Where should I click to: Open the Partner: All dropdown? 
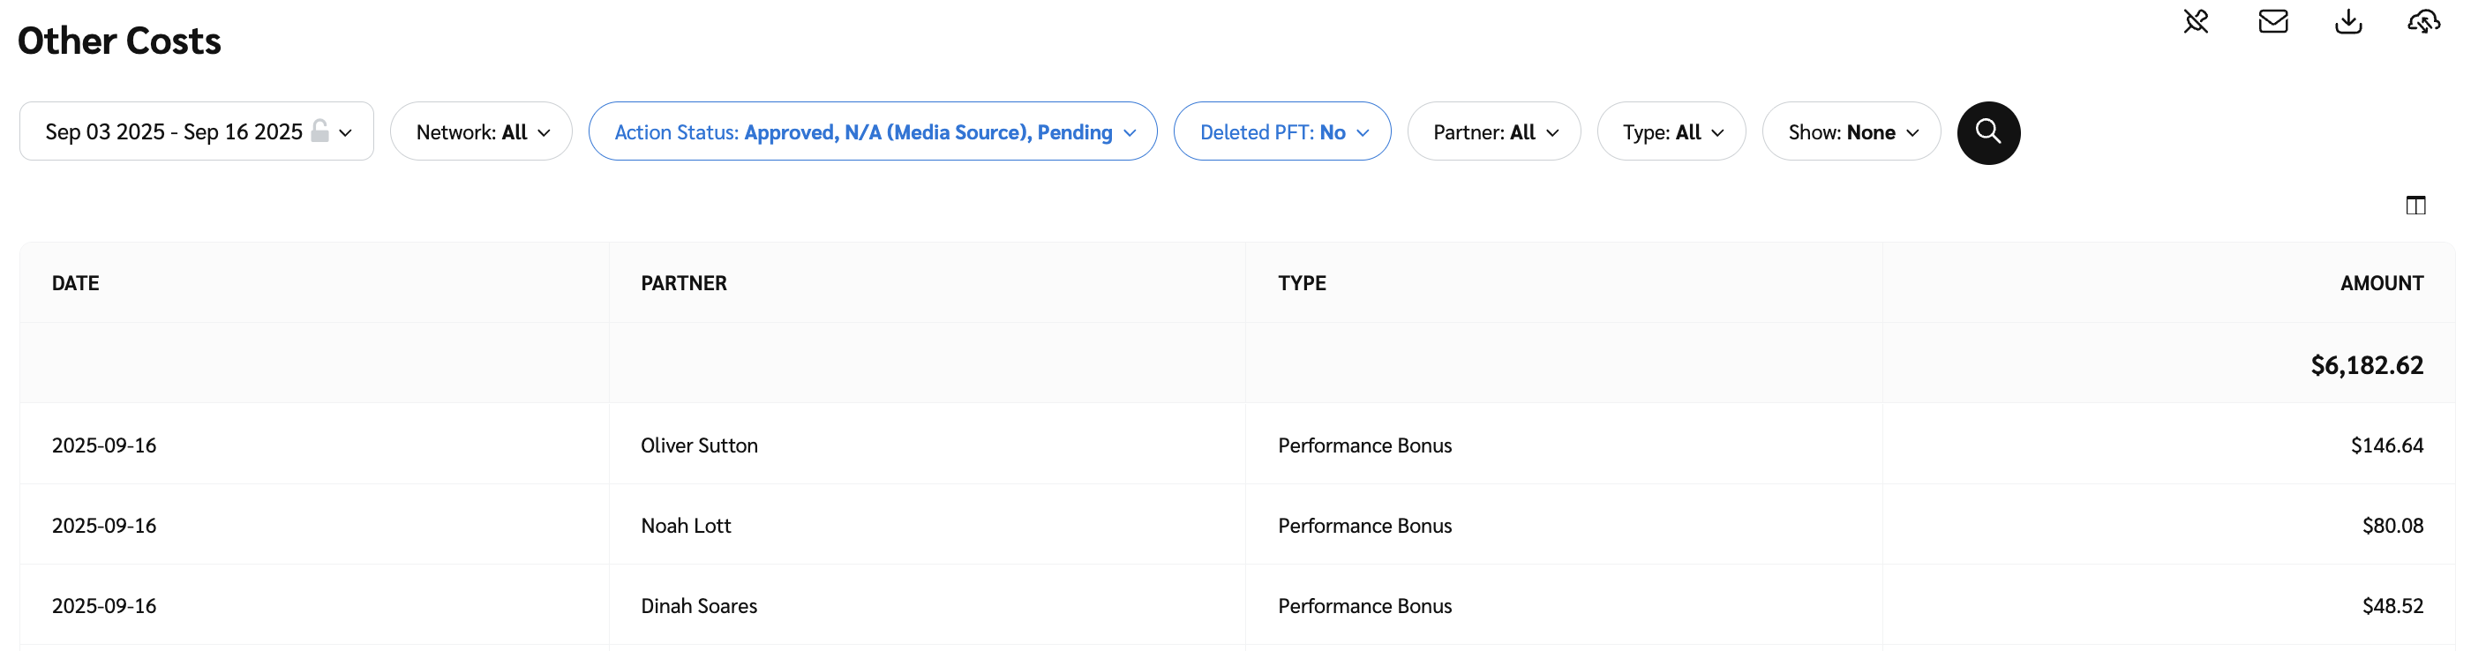[1493, 132]
